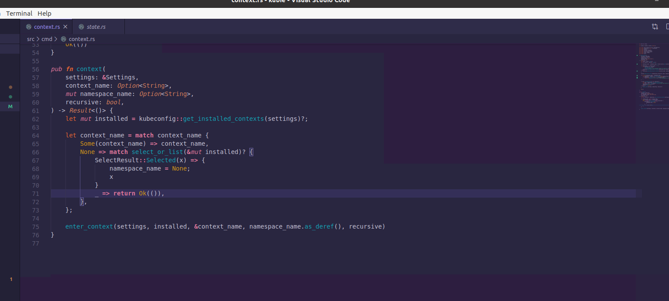Click the enter_context function call

pyautogui.click(x=89, y=226)
